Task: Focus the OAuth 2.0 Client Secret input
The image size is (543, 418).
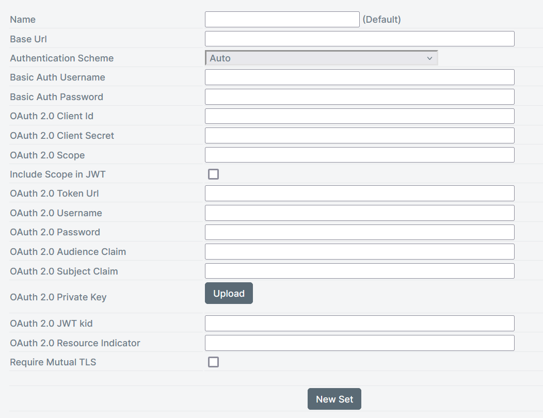Action: [359, 136]
